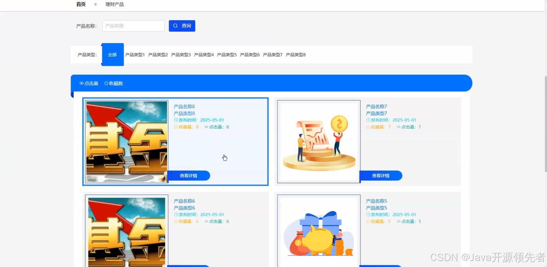Click 产品类型5 label in fourth card
This screenshot has width=547, height=267.
click(x=376, y=208)
